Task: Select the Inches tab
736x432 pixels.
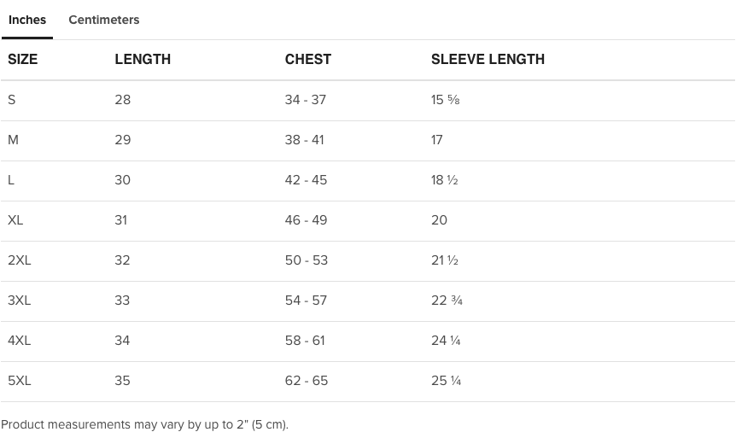Action: (27, 20)
